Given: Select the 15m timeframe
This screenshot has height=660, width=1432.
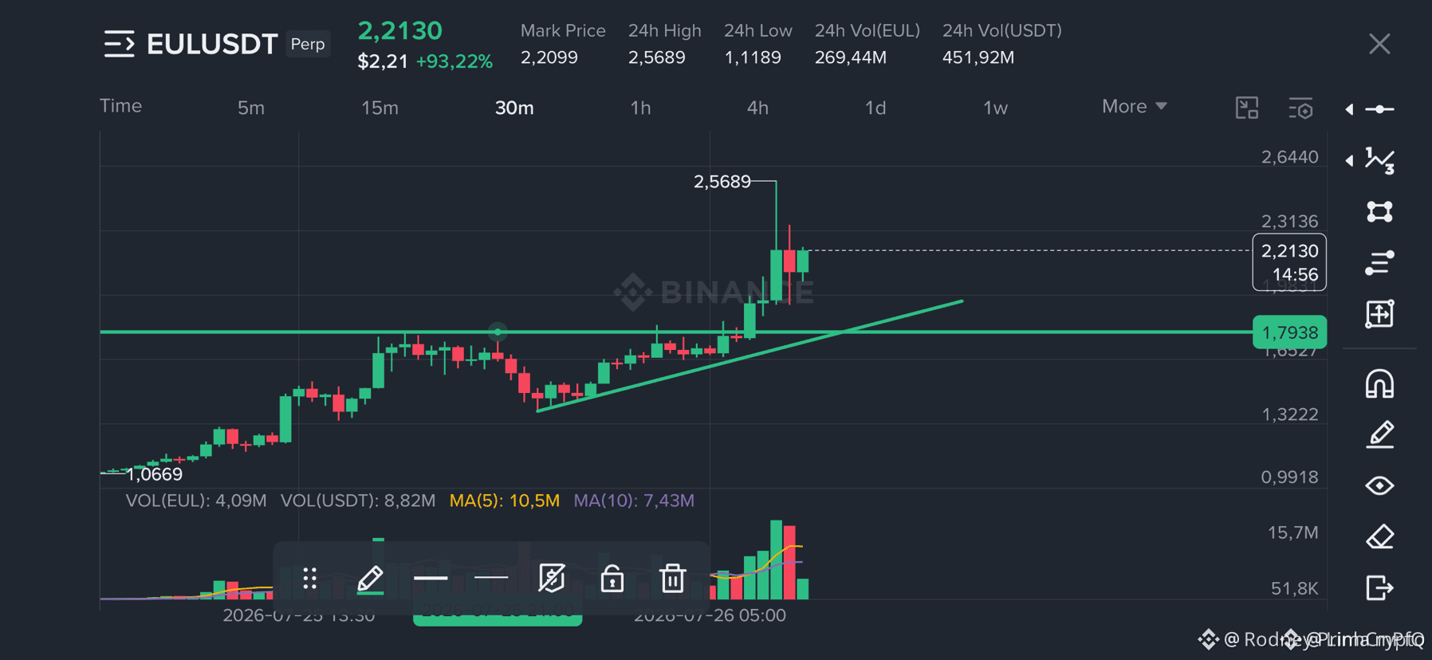Looking at the screenshot, I should [380, 108].
